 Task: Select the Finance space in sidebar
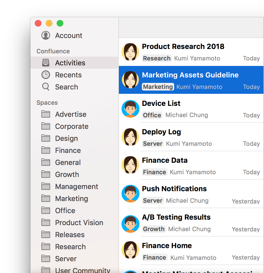68,150
